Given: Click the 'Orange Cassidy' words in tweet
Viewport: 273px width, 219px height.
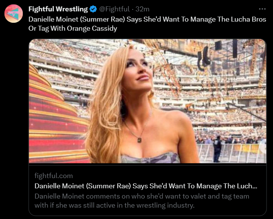Looking at the screenshot, I should [92, 28].
